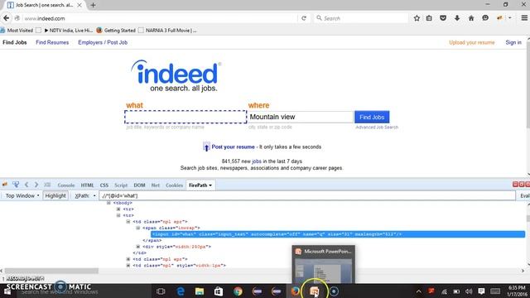Open the Firefox hamburger menu

(524, 18)
